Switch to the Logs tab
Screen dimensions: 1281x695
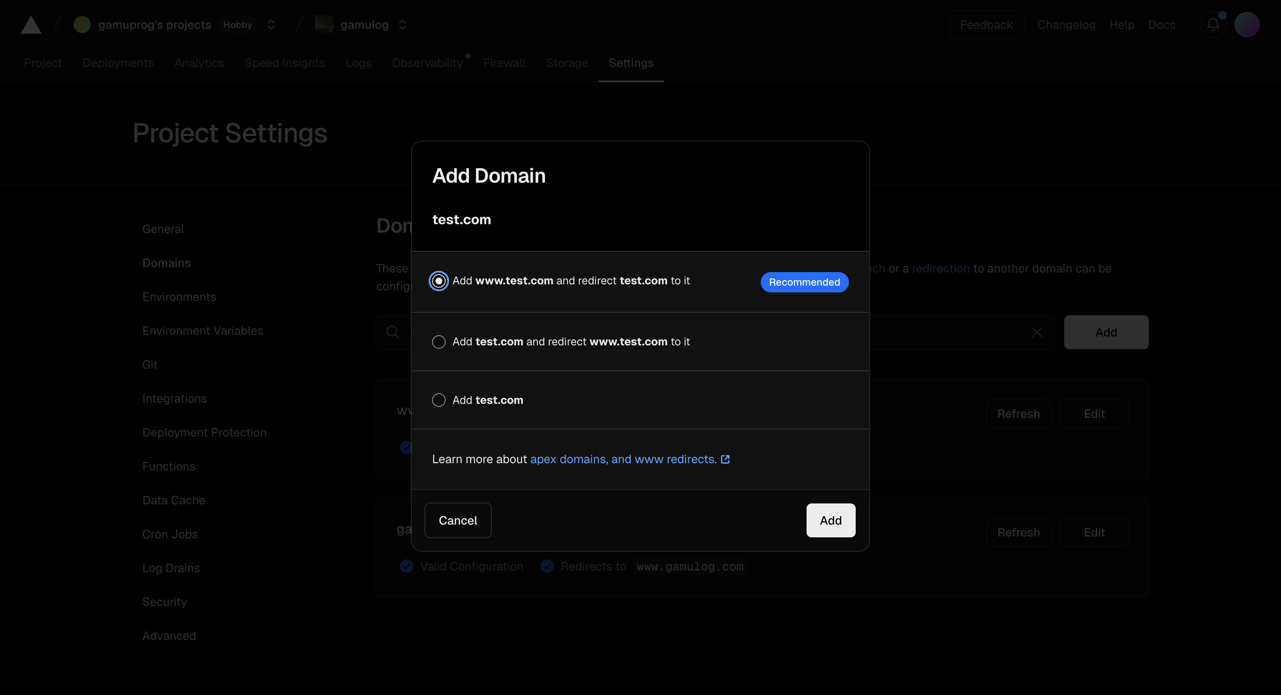coord(358,63)
